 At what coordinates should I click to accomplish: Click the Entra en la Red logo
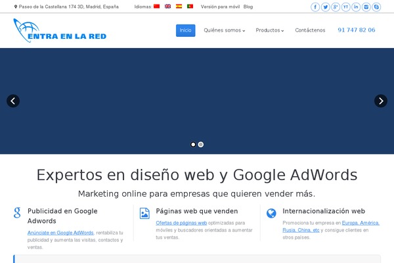(x=60, y=30)
